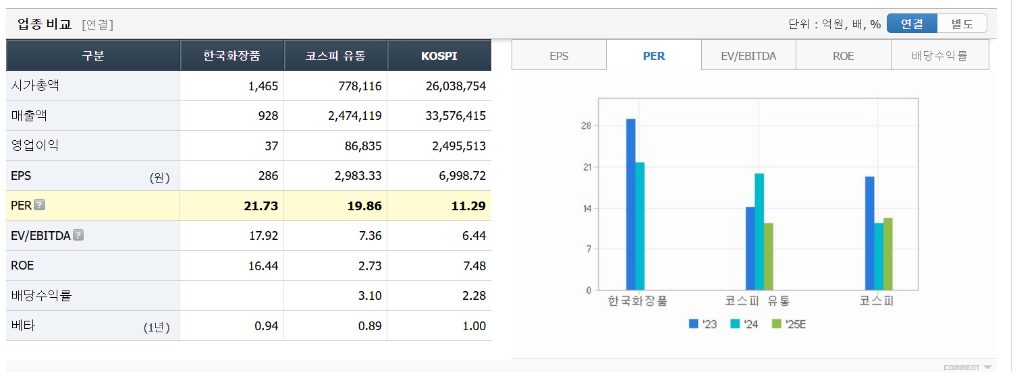Click EPS value 6,998.72
Screen dimensions: 1013x372
click(462, 176)
